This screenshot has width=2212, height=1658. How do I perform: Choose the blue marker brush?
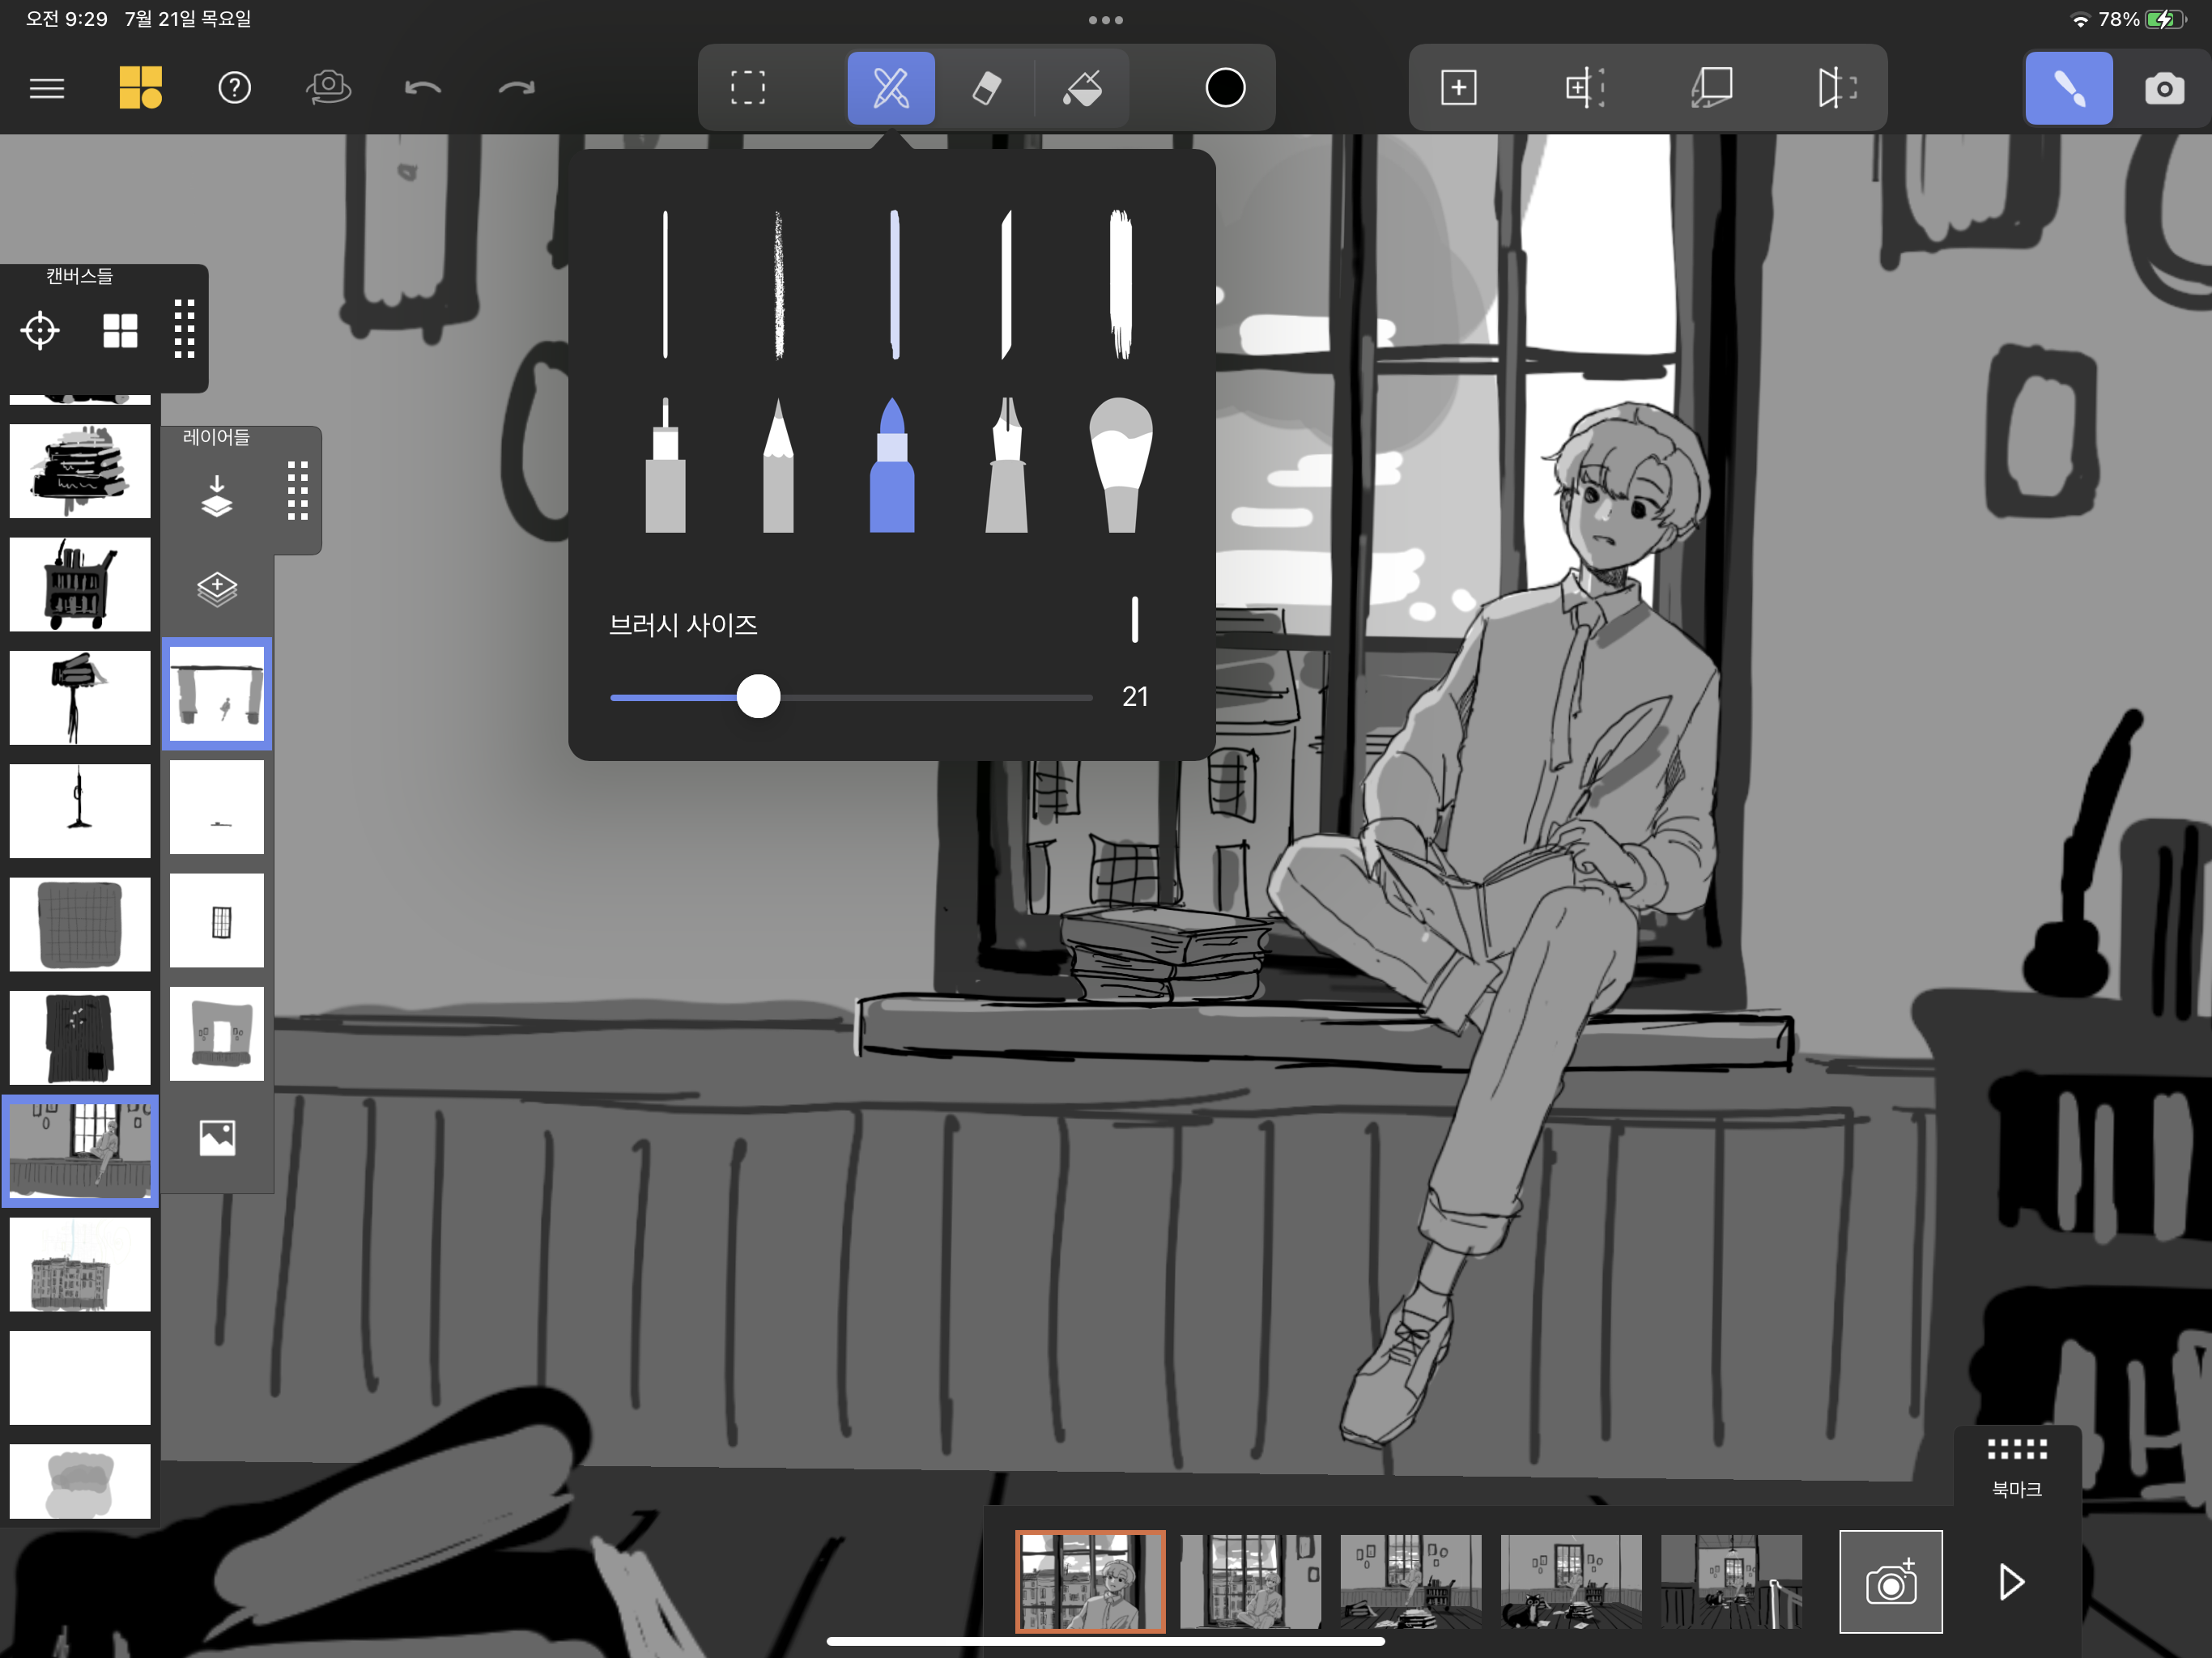[x=892, y=465]
